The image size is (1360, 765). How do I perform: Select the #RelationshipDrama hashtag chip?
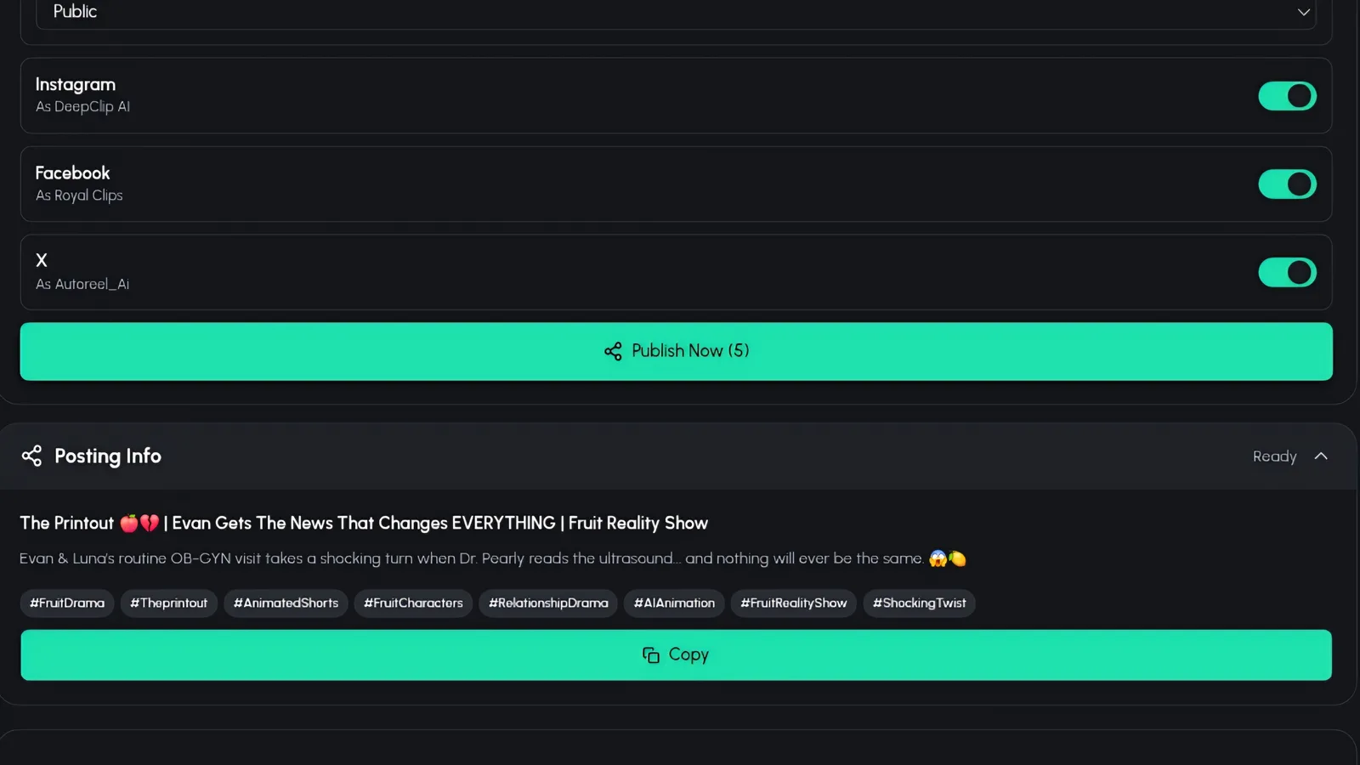tap(548, 603)
